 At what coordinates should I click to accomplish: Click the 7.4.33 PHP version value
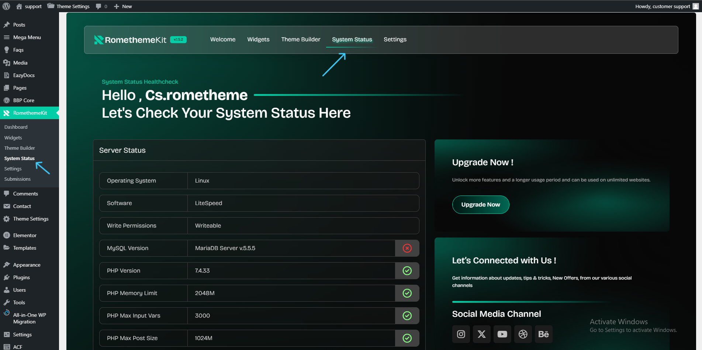point(202,271)
